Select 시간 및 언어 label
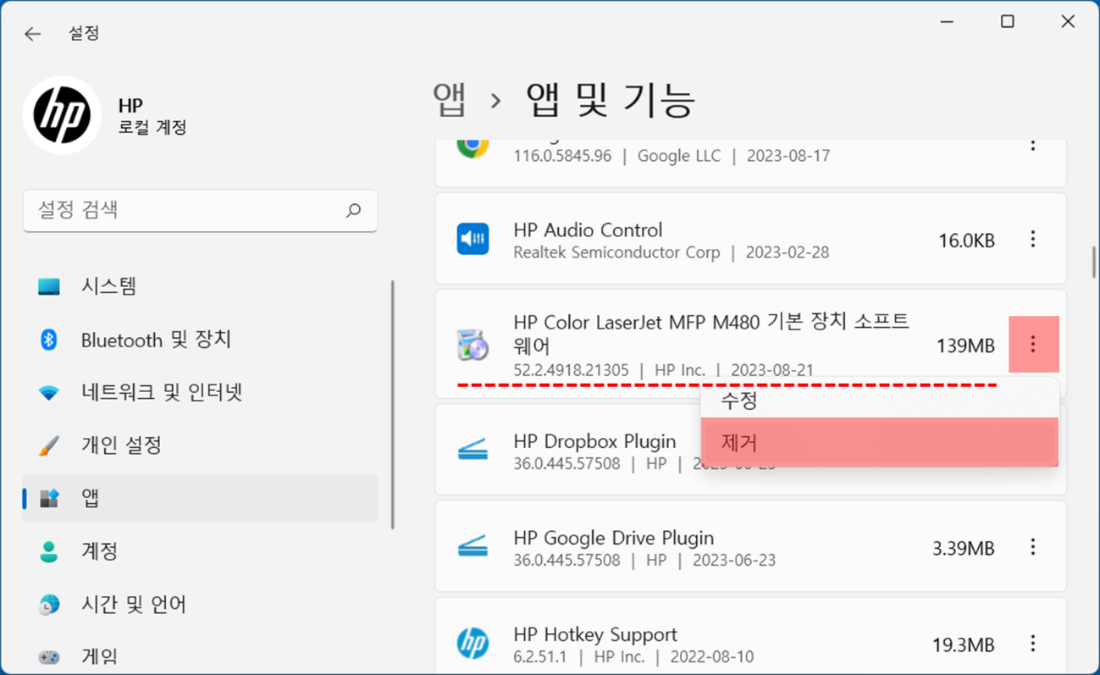This screenshot has height=675, width=1100. (x=134, y=605)
